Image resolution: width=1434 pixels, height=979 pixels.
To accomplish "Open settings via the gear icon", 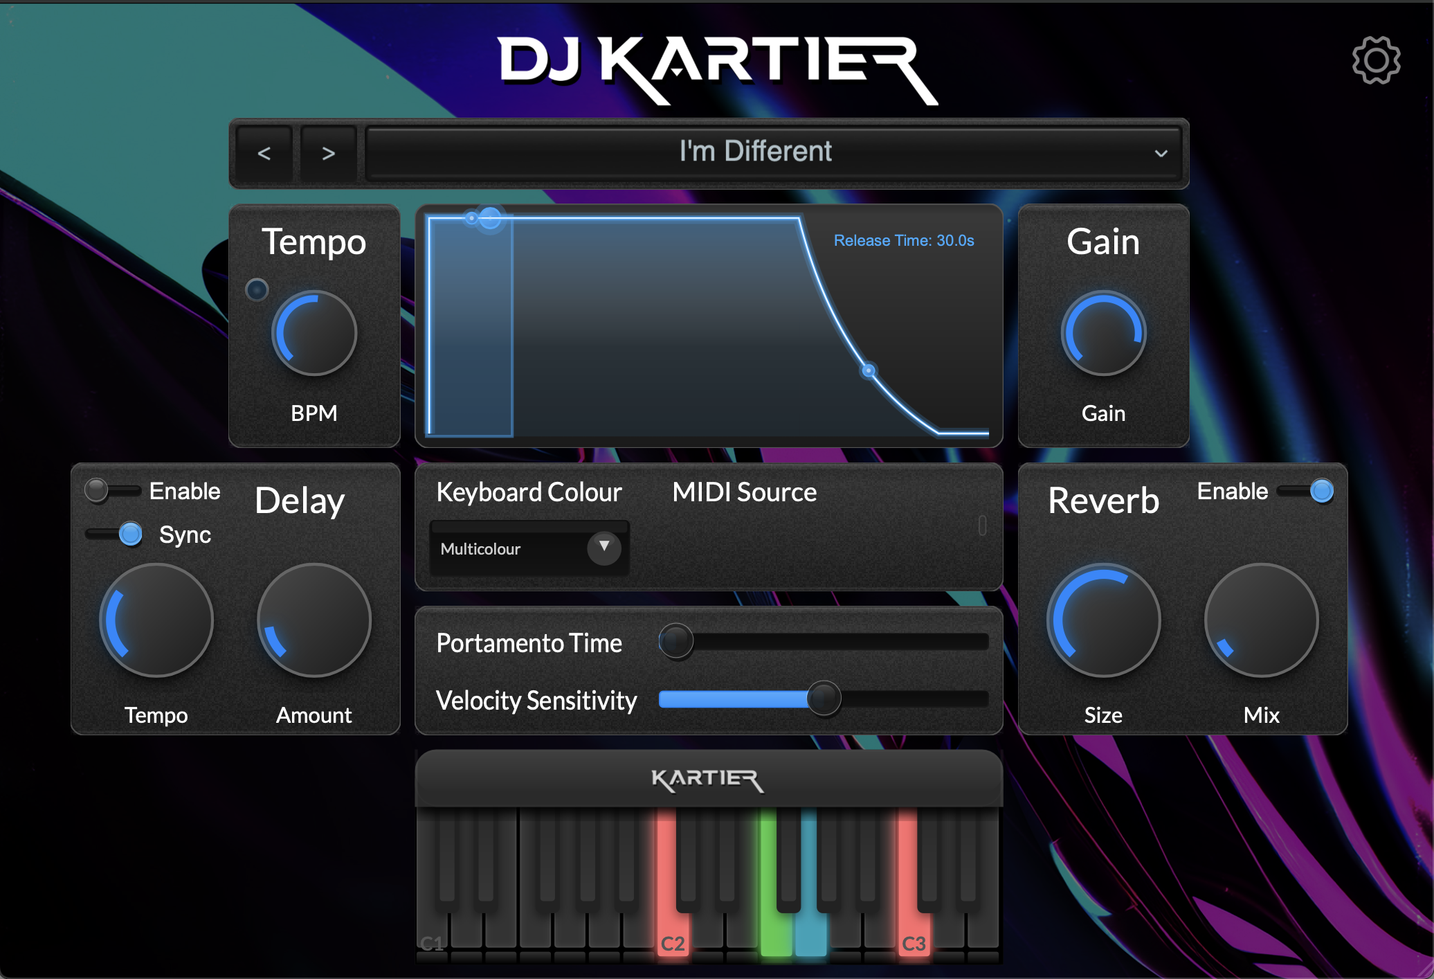I will pyautogui.click(x=1376, y=61).
